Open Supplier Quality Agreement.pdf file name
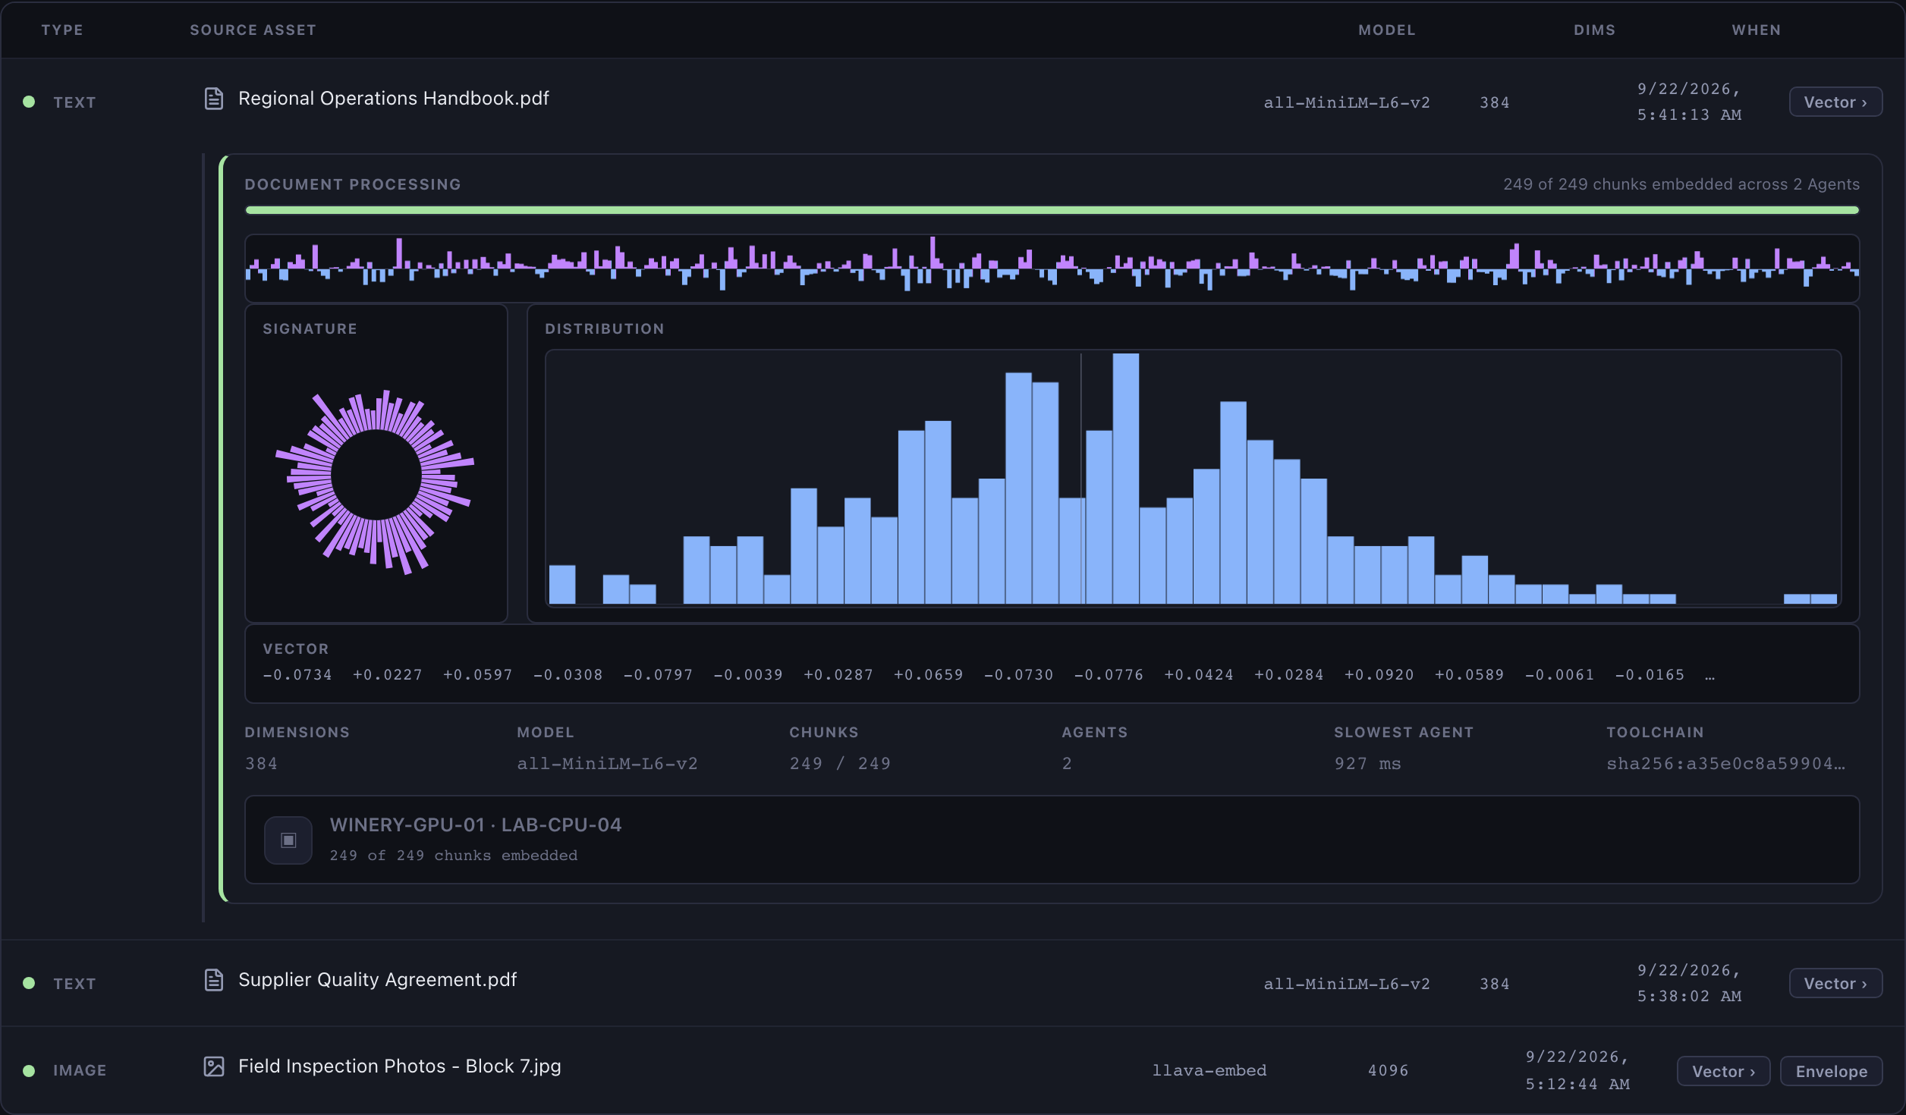 point(378,980)
